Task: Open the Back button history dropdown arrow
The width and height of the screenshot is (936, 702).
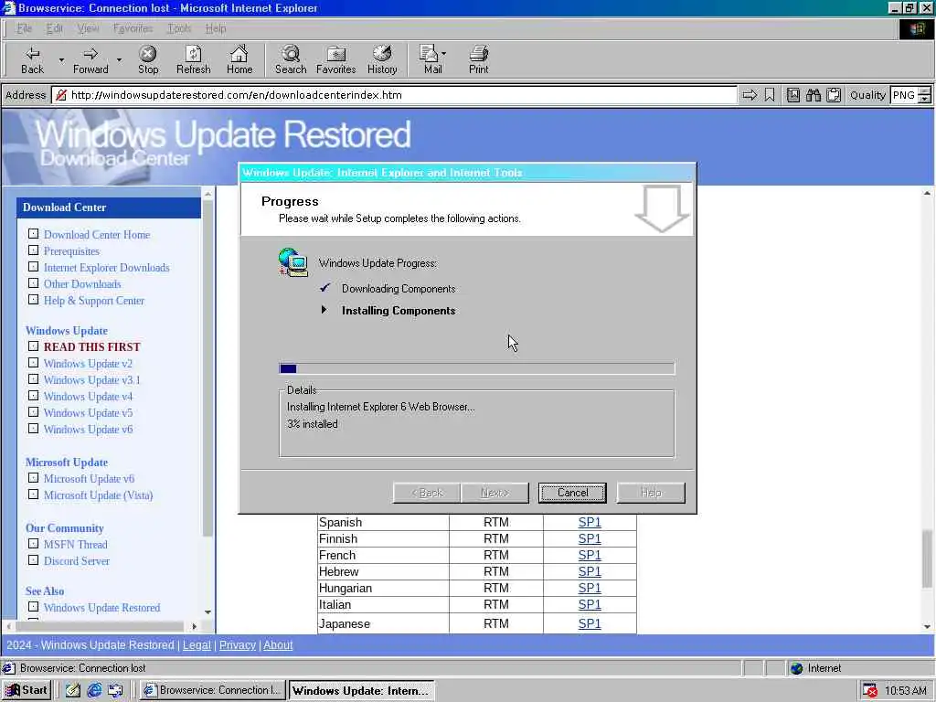Action: [x=61, y=59]
